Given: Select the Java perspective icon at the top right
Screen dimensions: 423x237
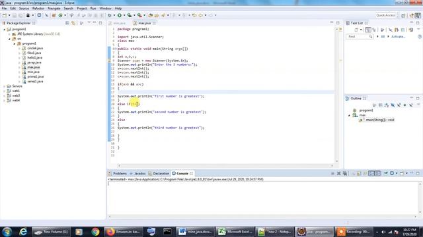Looking at the screenshot, I should coord(418,15).
